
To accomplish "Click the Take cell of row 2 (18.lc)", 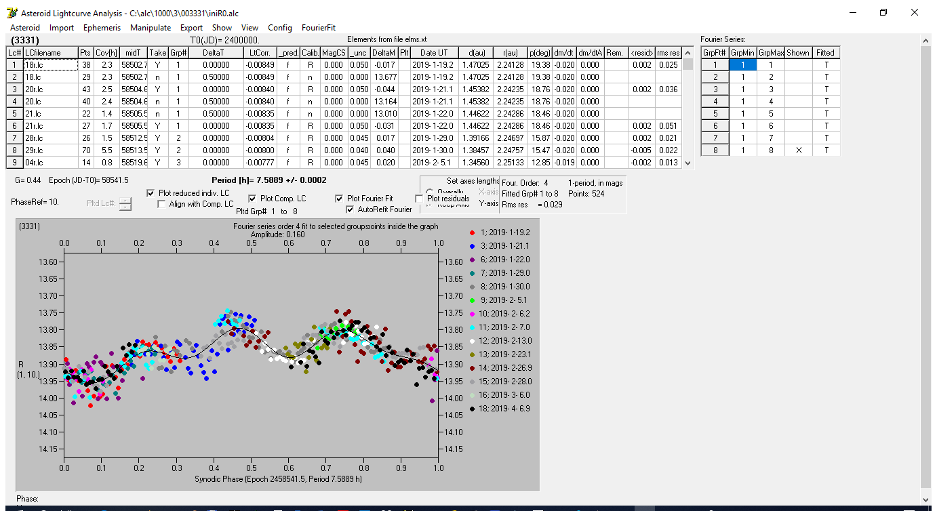I will pyautogui.click(x=158, y=77).
